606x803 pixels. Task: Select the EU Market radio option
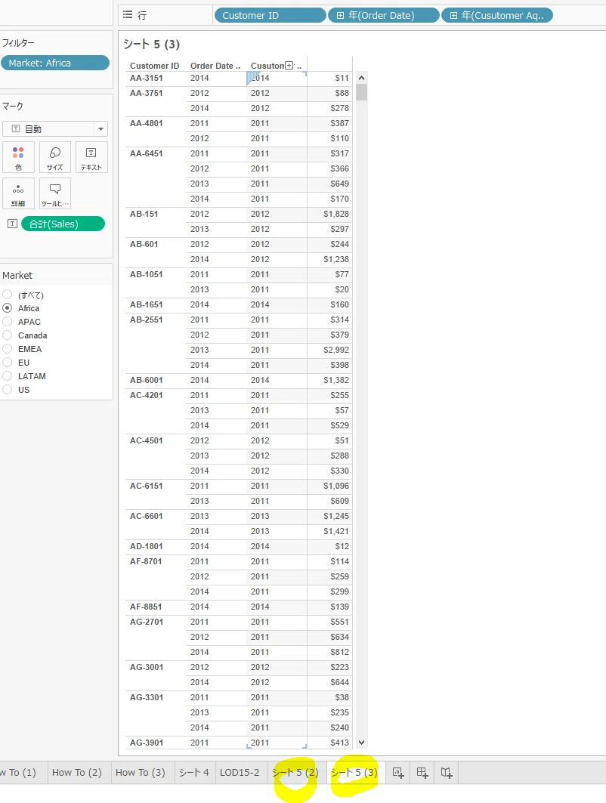point(7,363)
